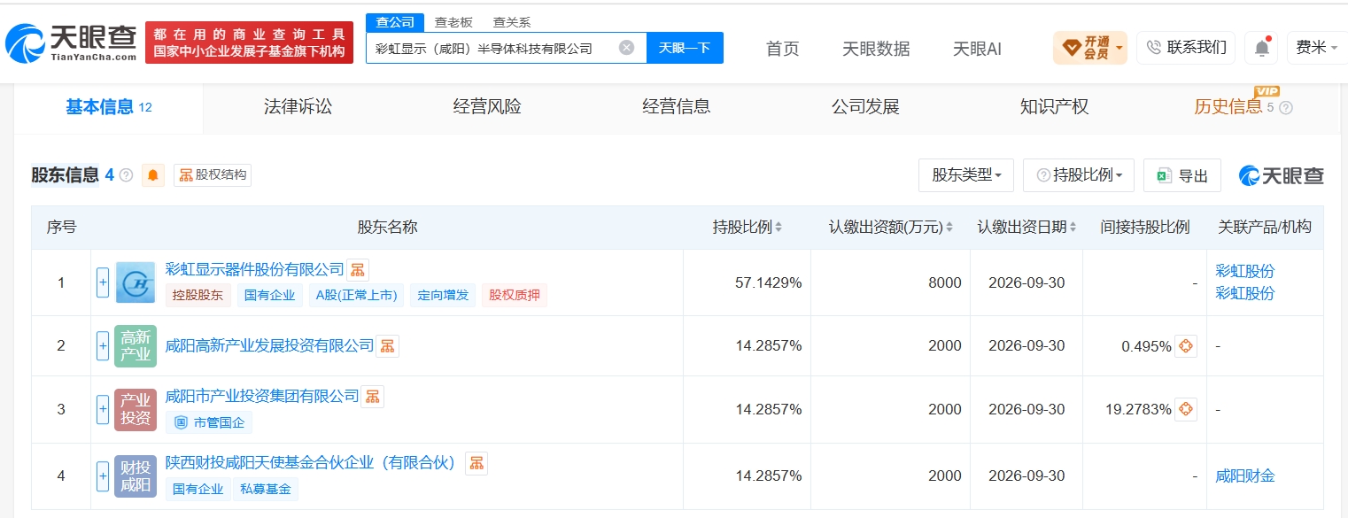The height and width of the screenshot is (518, 1348).
Task: Select the 查关系 search mode tab
Action: [511, 22]
